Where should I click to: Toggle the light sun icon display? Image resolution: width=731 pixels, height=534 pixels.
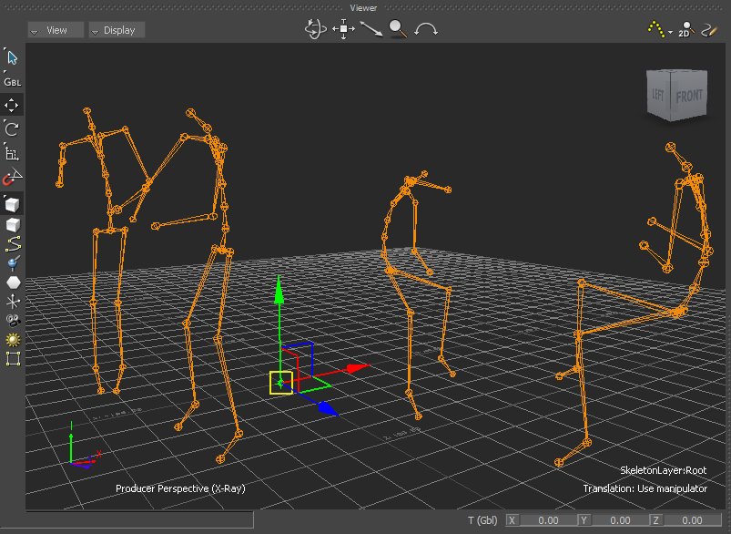[x=13, y=339]
